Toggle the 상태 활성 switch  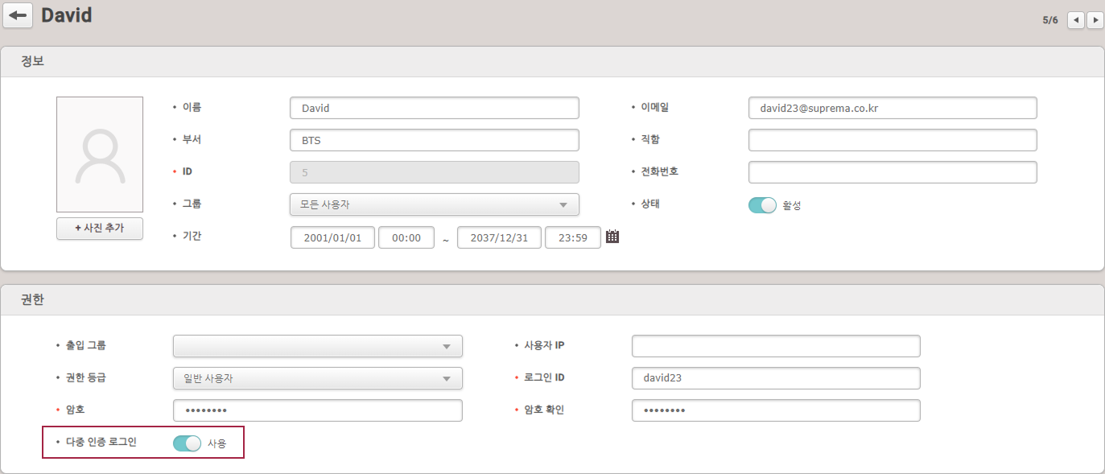point(762,205)
